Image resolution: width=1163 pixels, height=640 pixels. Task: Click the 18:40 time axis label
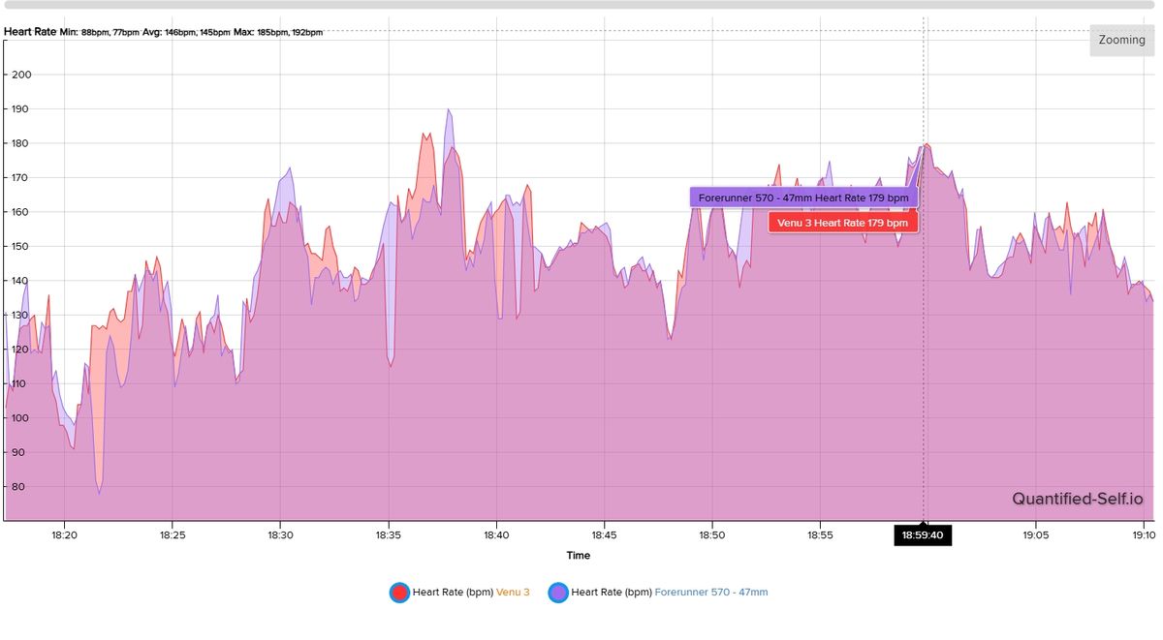click(496, 533)
